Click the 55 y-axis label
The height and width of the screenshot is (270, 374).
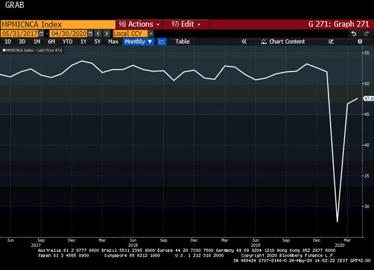(x=367, y=53)
